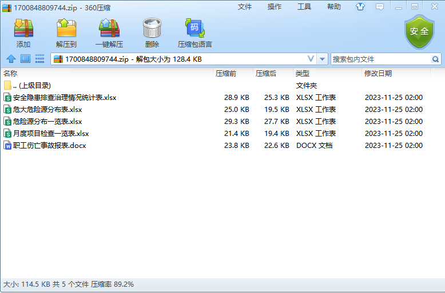Screen dimensions: 445x293
Task: Select the file 职工伤亡事故报表.docx
Action: (x=49, y=146)
